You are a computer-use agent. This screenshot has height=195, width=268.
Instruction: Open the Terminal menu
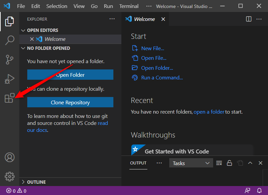point(129,6)
